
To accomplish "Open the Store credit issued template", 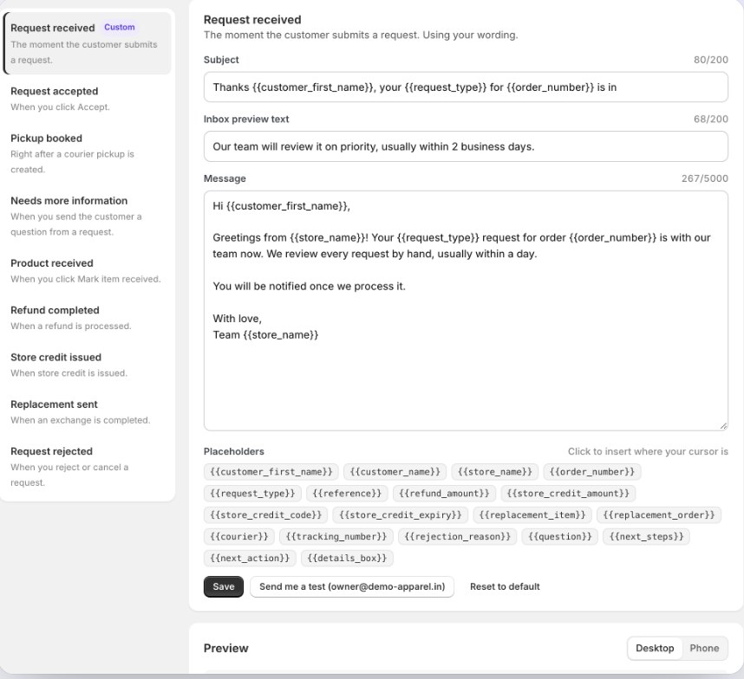I will coord(88,365).
